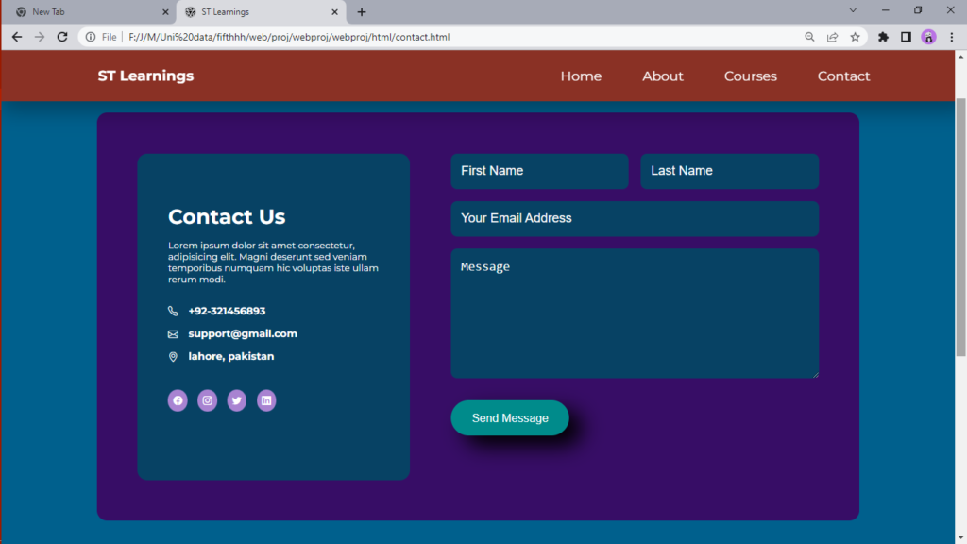Toggle the browser side panel icon
The image size is (967, 544).
click(906, 37)
